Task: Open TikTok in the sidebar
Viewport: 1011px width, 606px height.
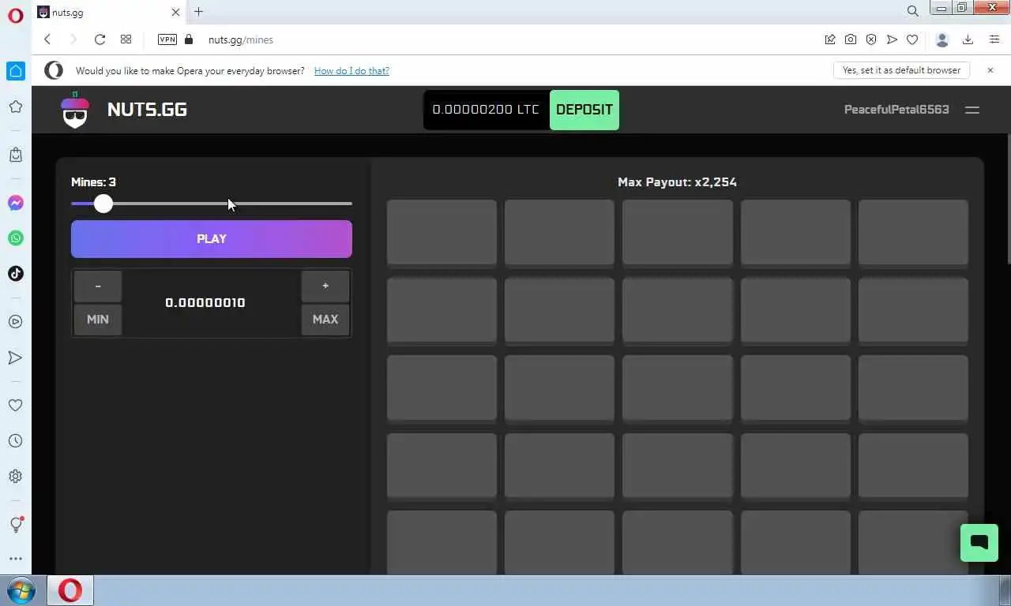Action: pos(15,274)
